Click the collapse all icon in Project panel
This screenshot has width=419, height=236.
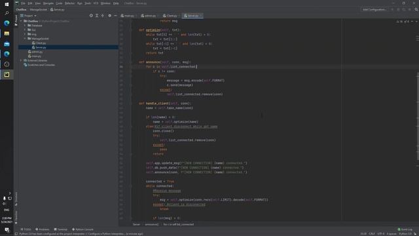click(x=103, y=16)
